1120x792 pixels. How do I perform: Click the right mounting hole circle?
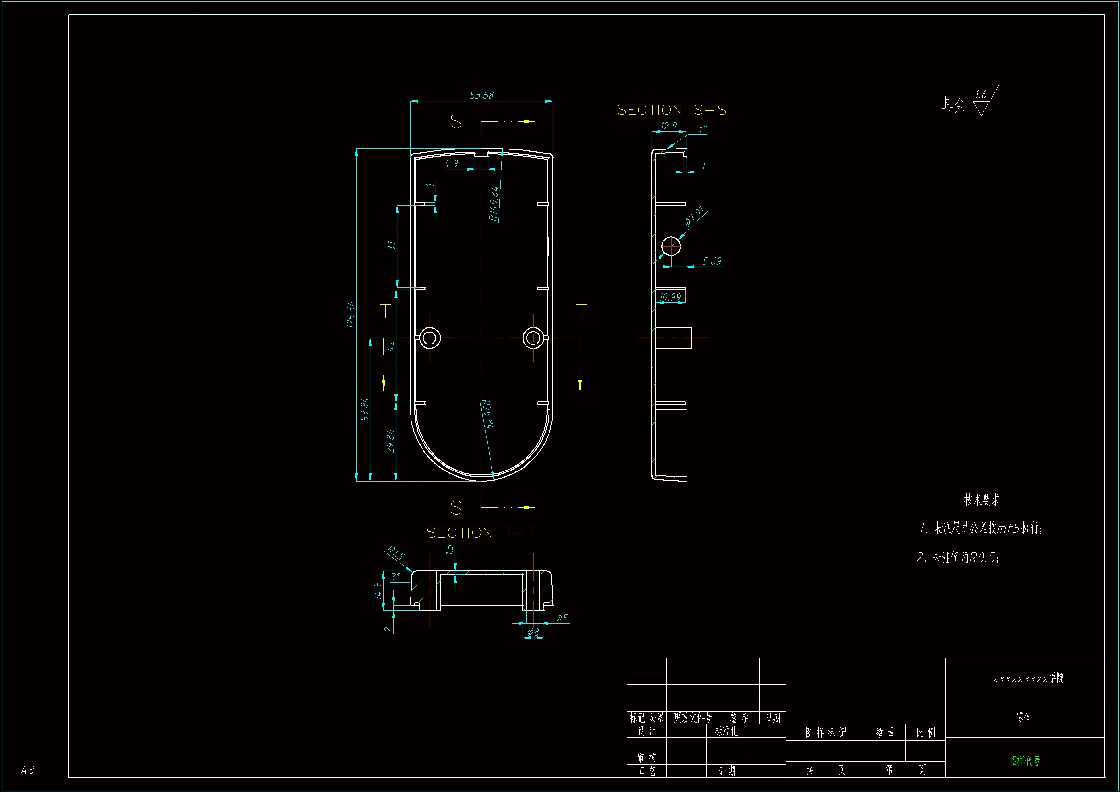click(x=533, y=338)
